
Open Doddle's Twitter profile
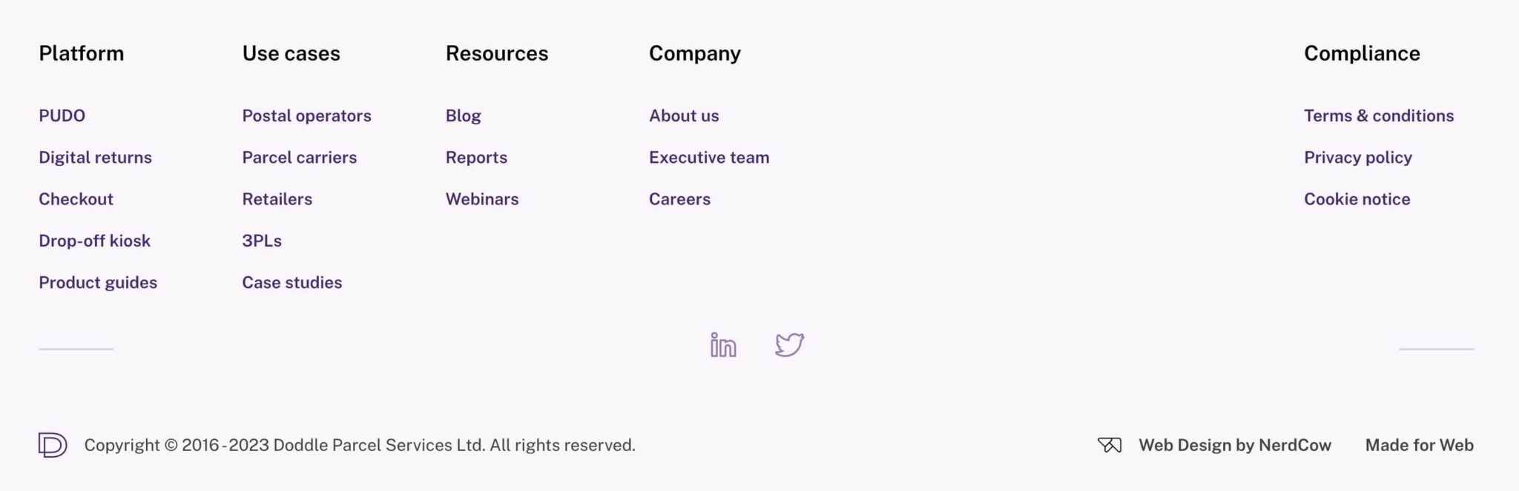pos(789,344)
